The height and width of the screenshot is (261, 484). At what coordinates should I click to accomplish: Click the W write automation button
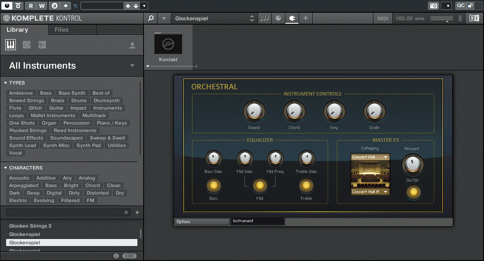coord(42,6)
